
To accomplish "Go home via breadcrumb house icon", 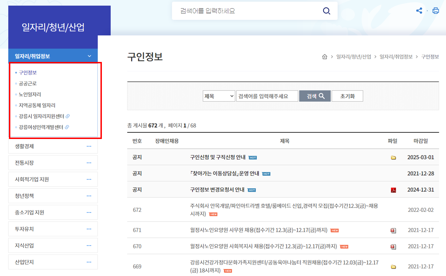I will pyautogui.click(x=325, y=57).
